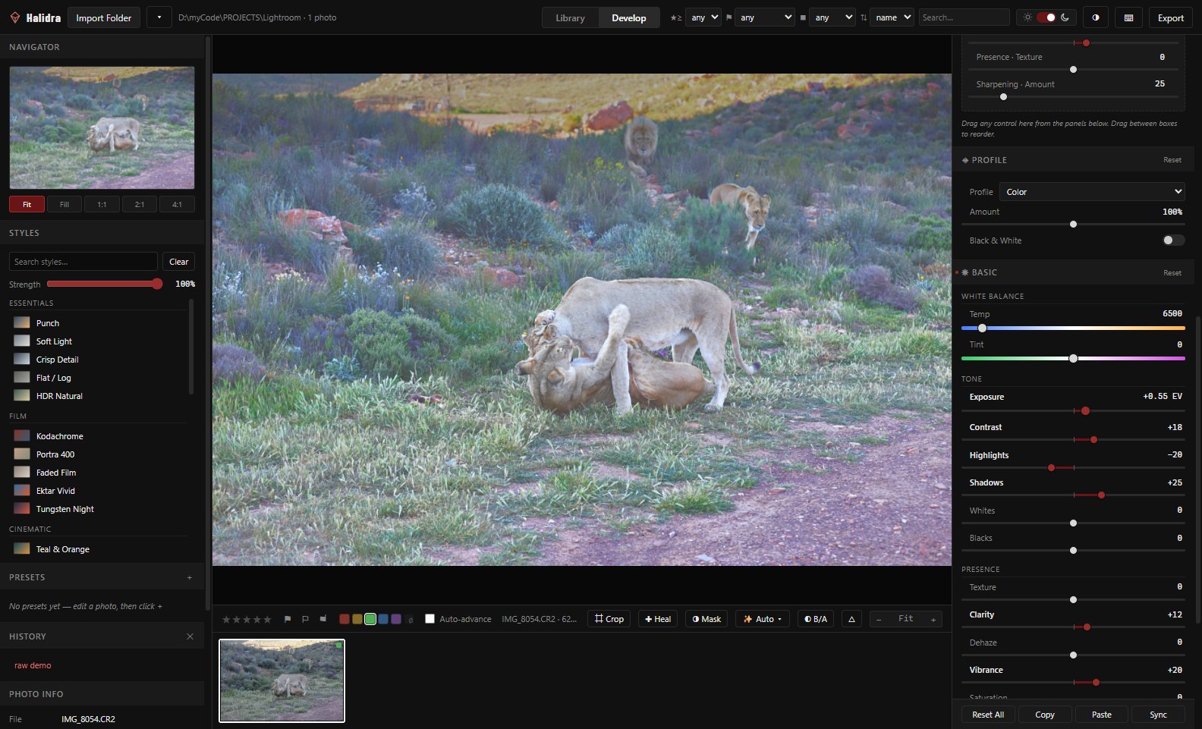Select the Fit zoom option in Navigator

pos(27,204)
